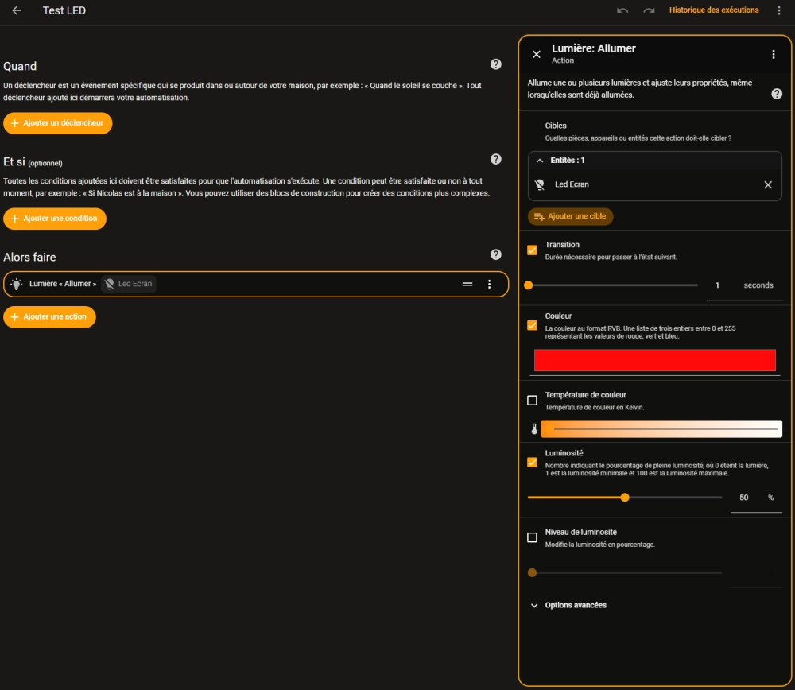Click the light-off icon beside Led Ecran target

coord(540,184)
